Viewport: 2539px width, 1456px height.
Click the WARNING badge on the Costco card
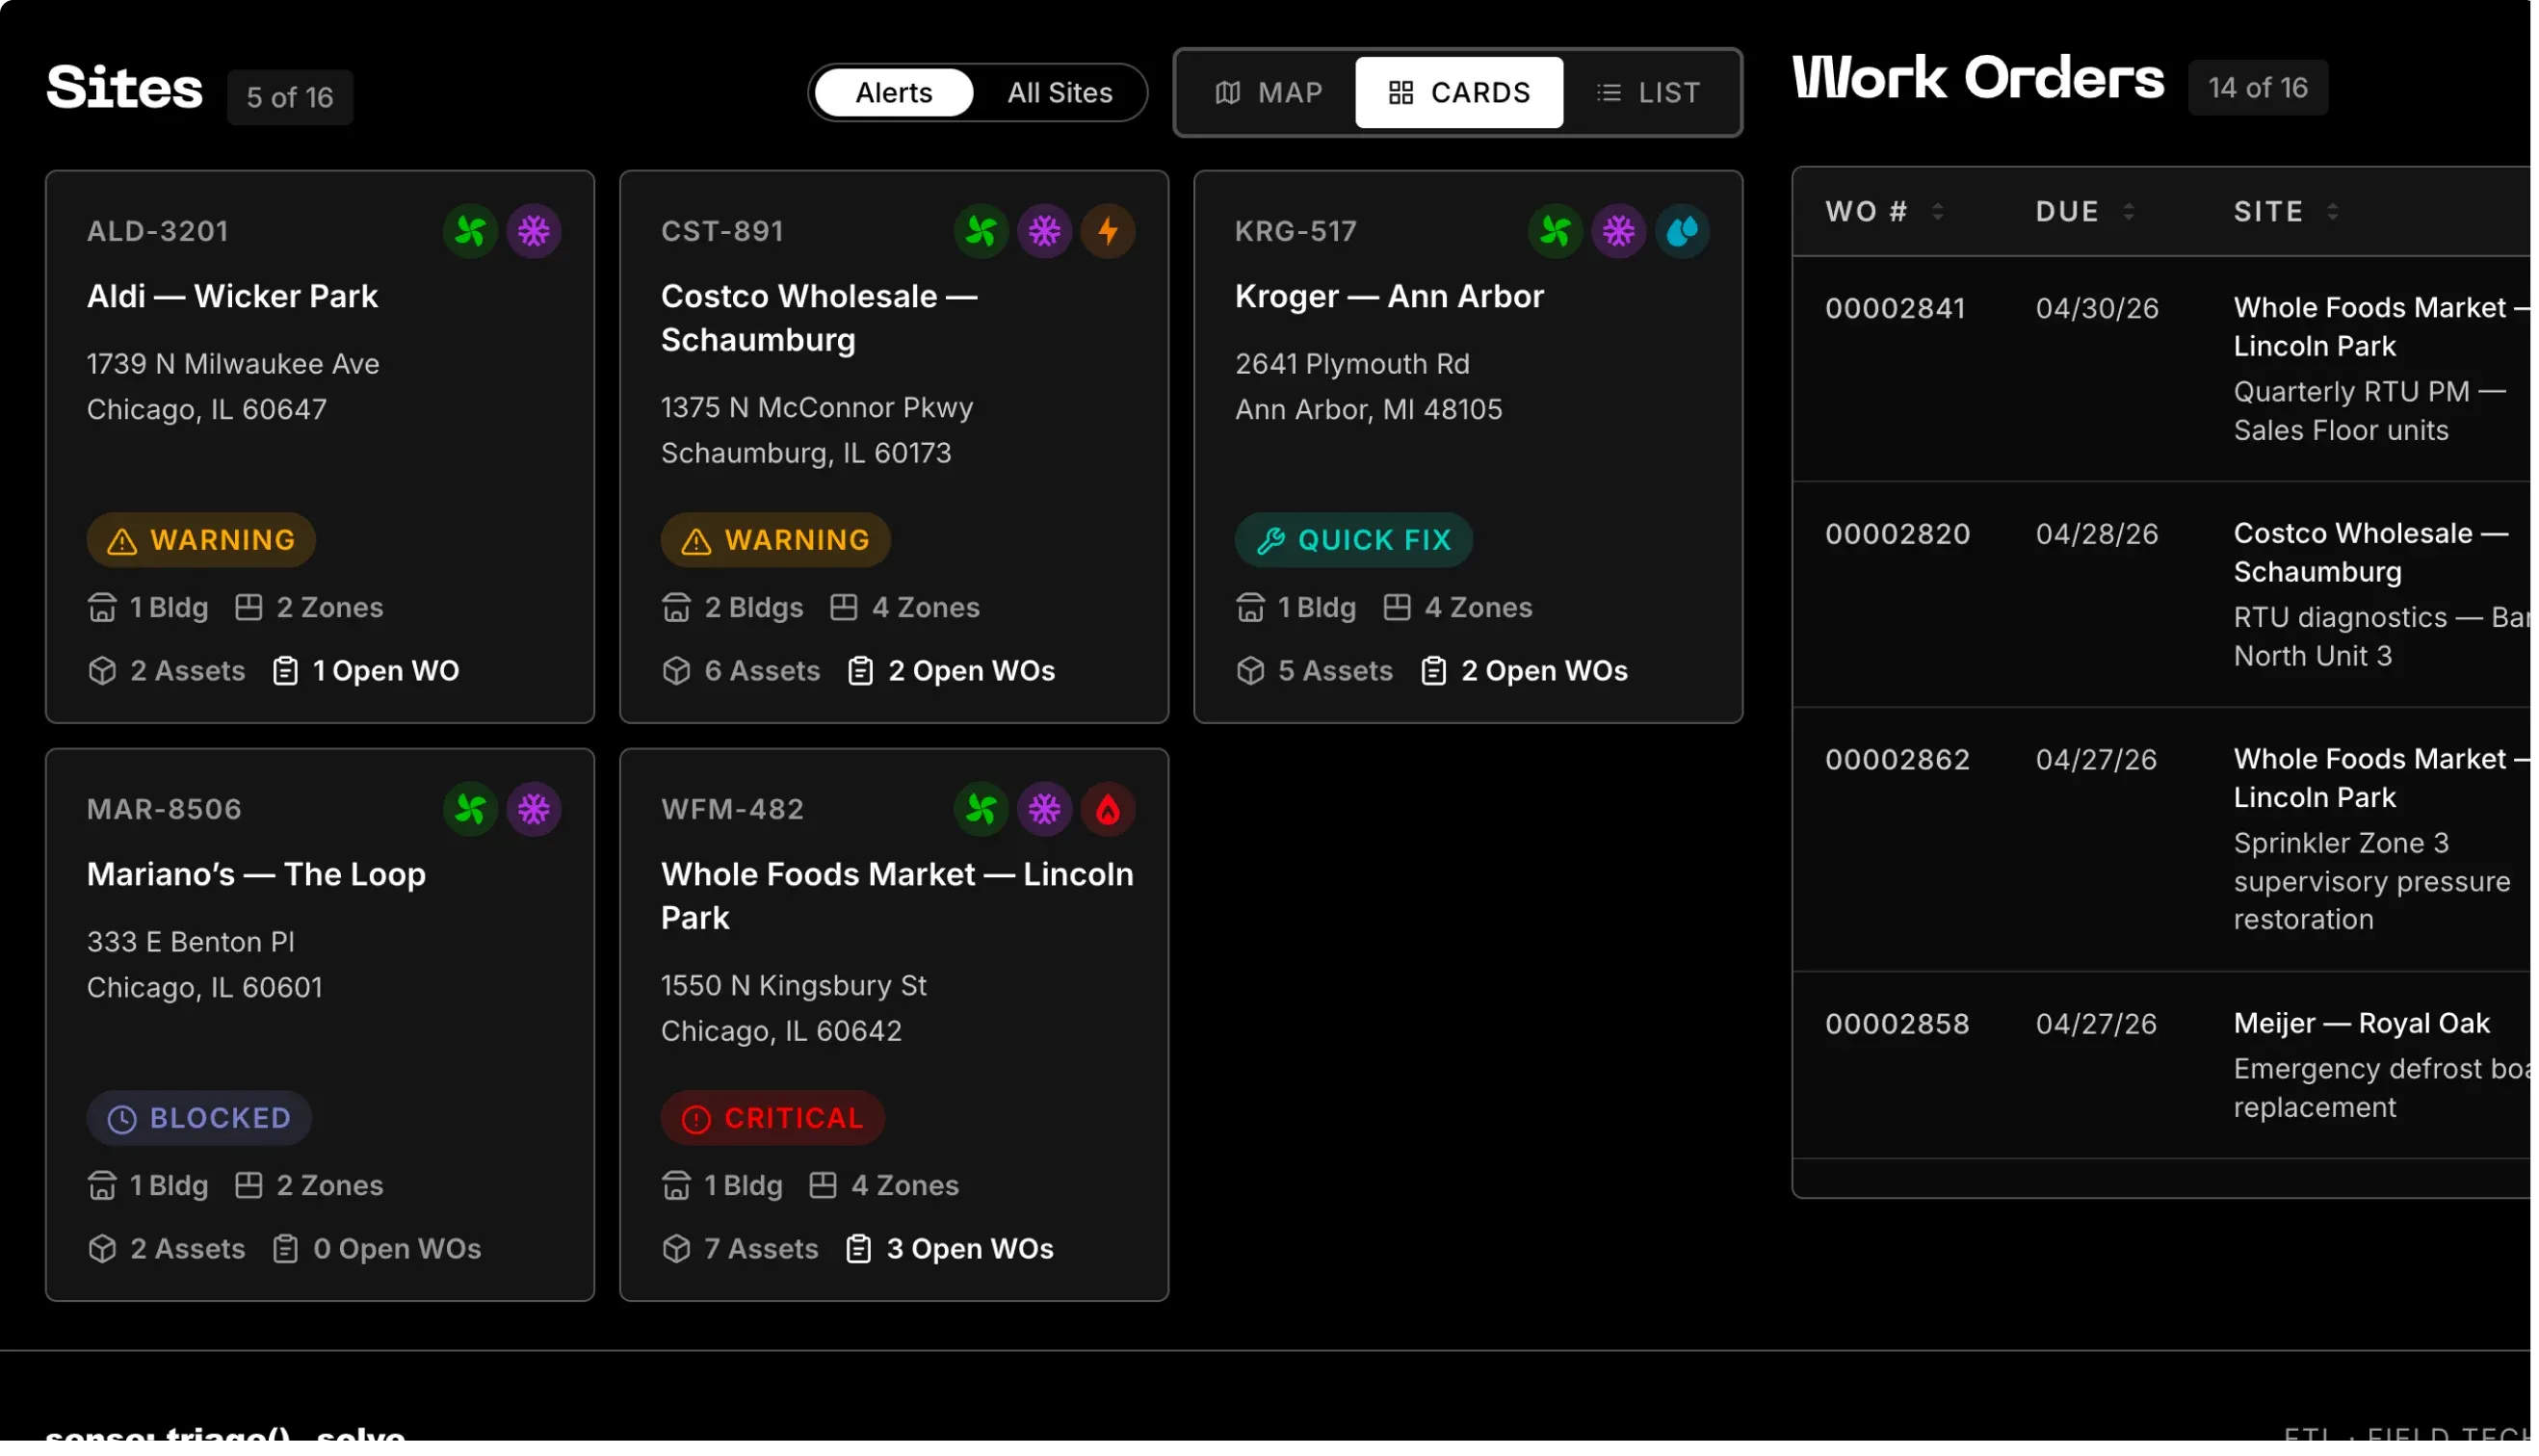coord(777,542)
